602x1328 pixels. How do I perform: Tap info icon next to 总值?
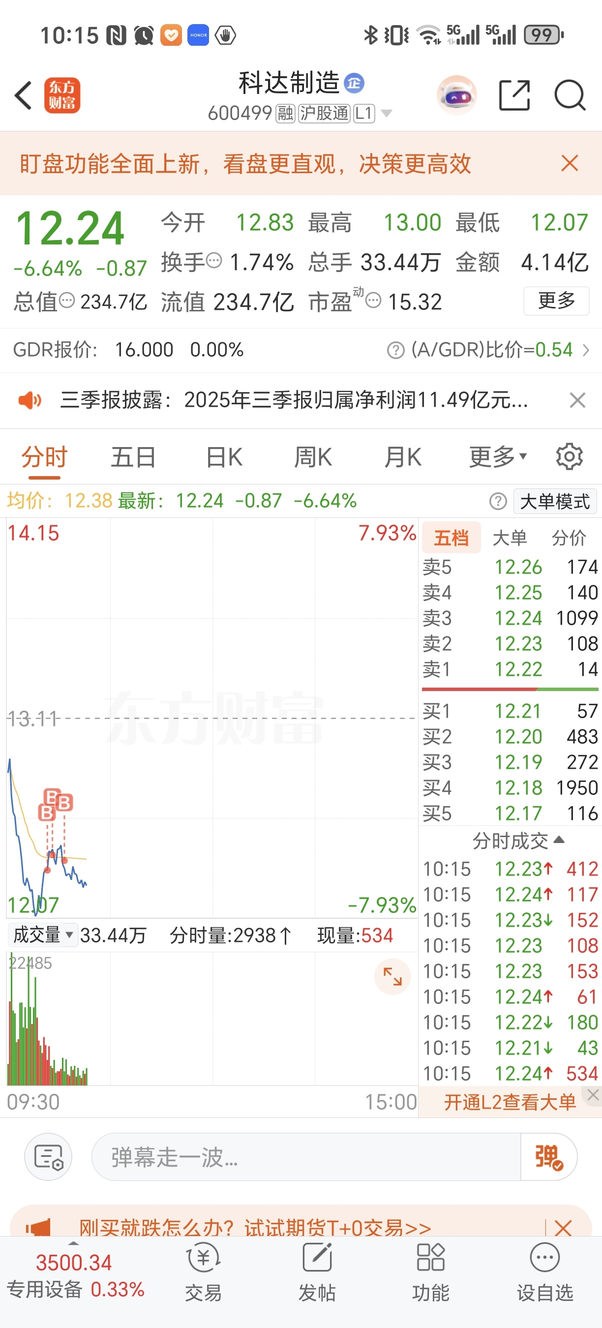67,300
